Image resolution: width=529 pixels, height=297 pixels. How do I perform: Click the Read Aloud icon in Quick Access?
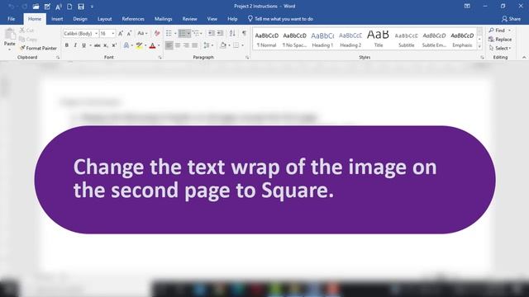click(x=59, y=7)
